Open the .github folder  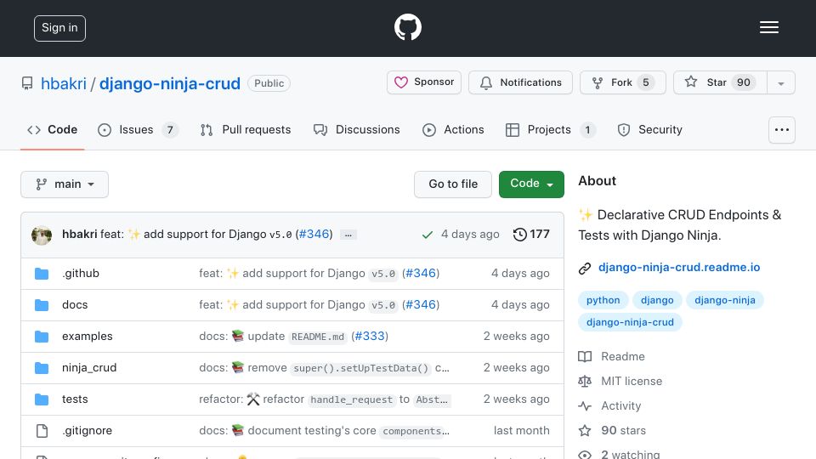pyautogui.click(x=81, y=273)
